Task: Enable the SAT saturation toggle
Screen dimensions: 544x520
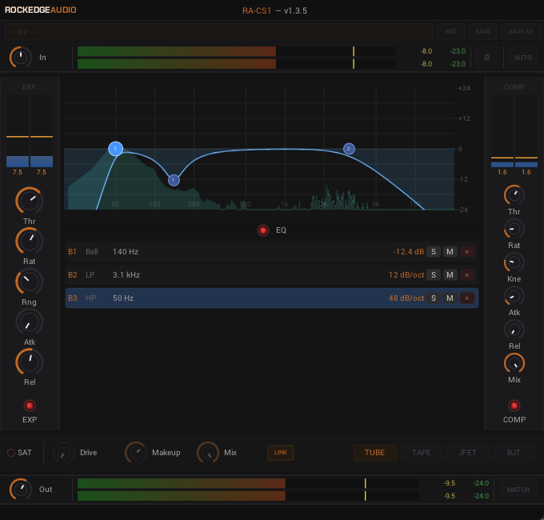Action: pyautogui.click(x=11, y=453)
